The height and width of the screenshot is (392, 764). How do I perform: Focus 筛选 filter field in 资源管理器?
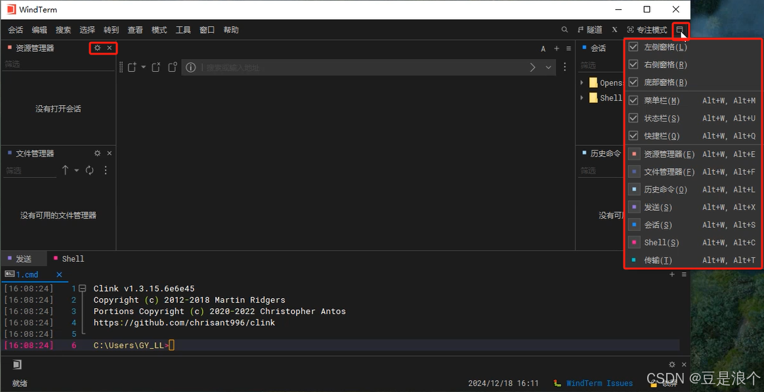[x=58, y=64]
